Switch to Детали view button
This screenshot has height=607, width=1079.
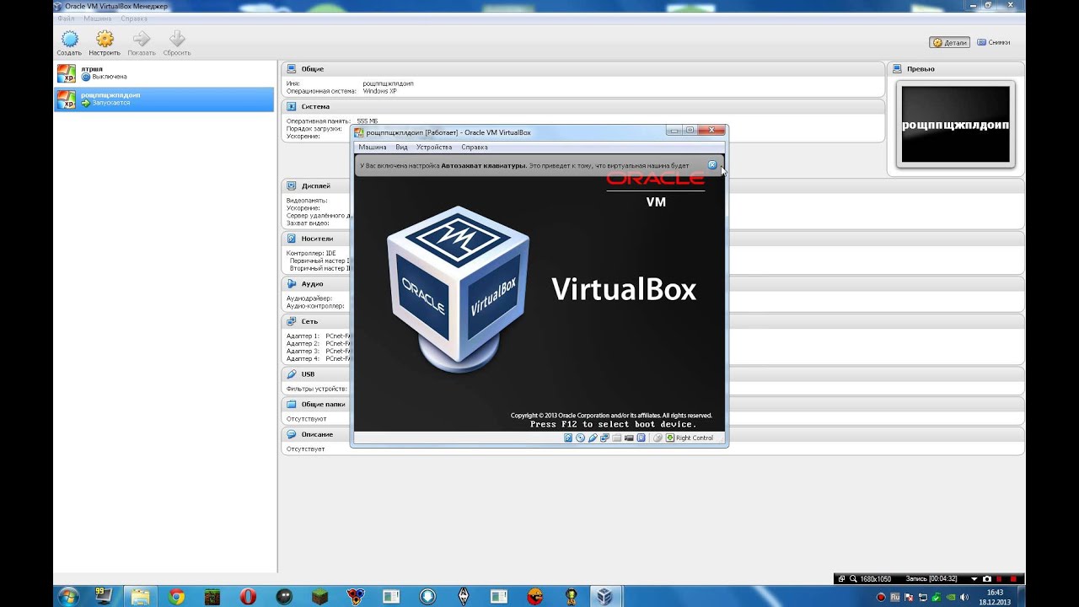tap(950, 42)
